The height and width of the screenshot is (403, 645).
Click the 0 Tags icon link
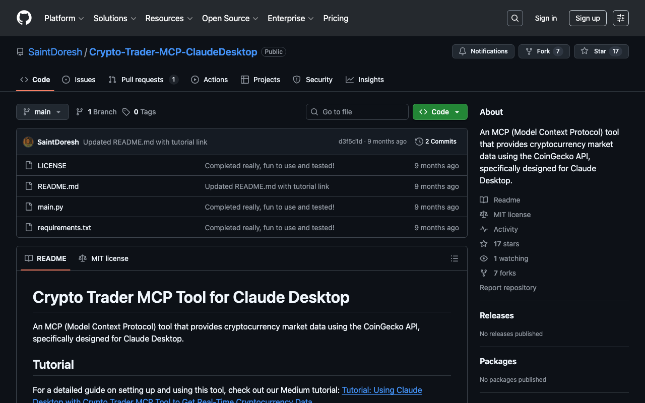tap(126, 112)
